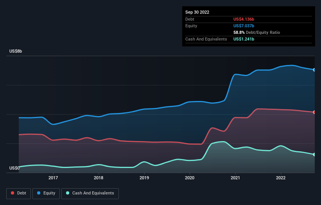The image size is (321, 205).
Task: Click the 2020 x-axis label
Action: coord(190,178)
